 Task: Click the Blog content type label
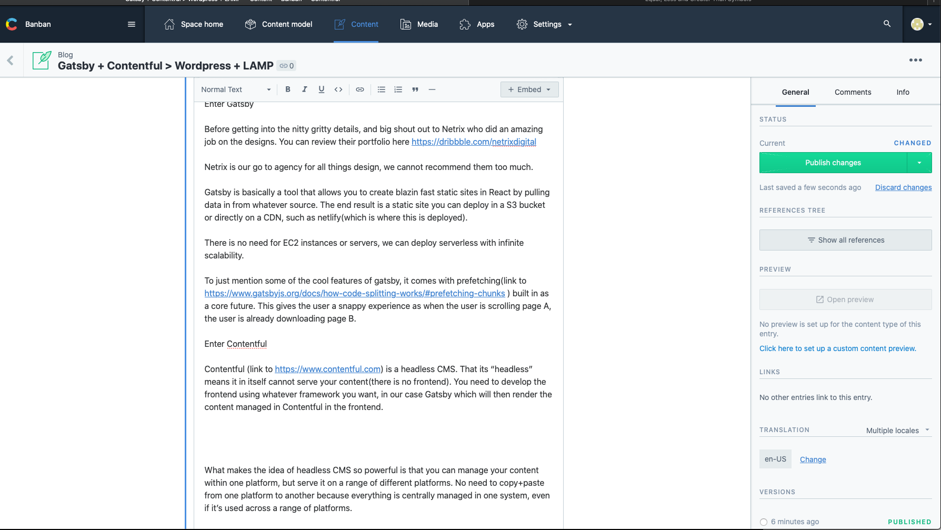65,55
